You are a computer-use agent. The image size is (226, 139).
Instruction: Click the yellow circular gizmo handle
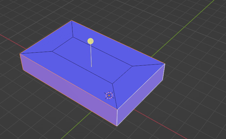pos(91,41)
